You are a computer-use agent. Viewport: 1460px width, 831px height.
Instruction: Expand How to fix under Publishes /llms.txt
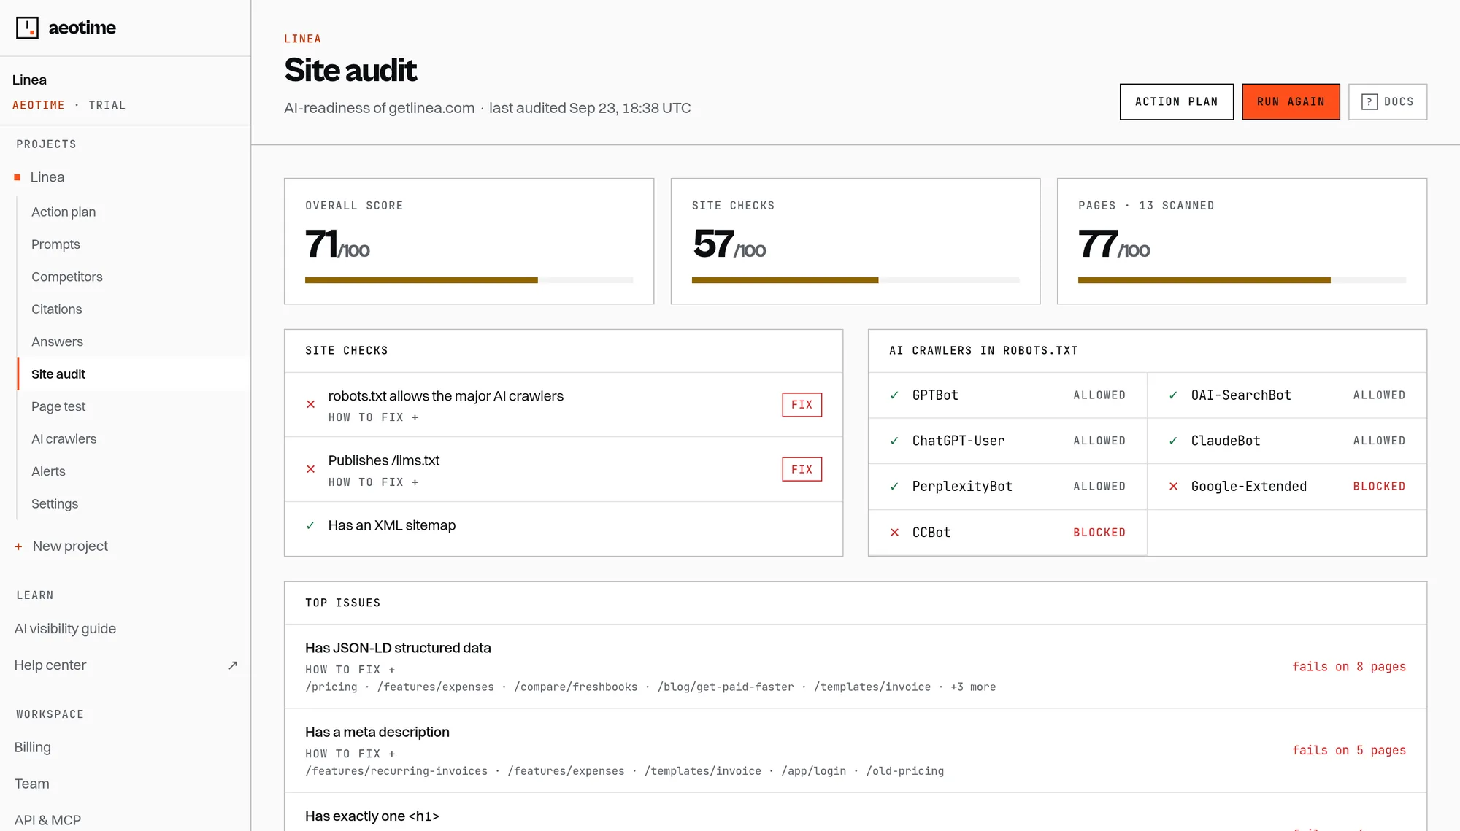click(x=373, y=482)
